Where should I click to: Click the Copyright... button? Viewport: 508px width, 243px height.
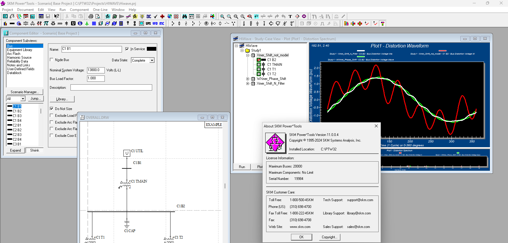pos(329,237)
